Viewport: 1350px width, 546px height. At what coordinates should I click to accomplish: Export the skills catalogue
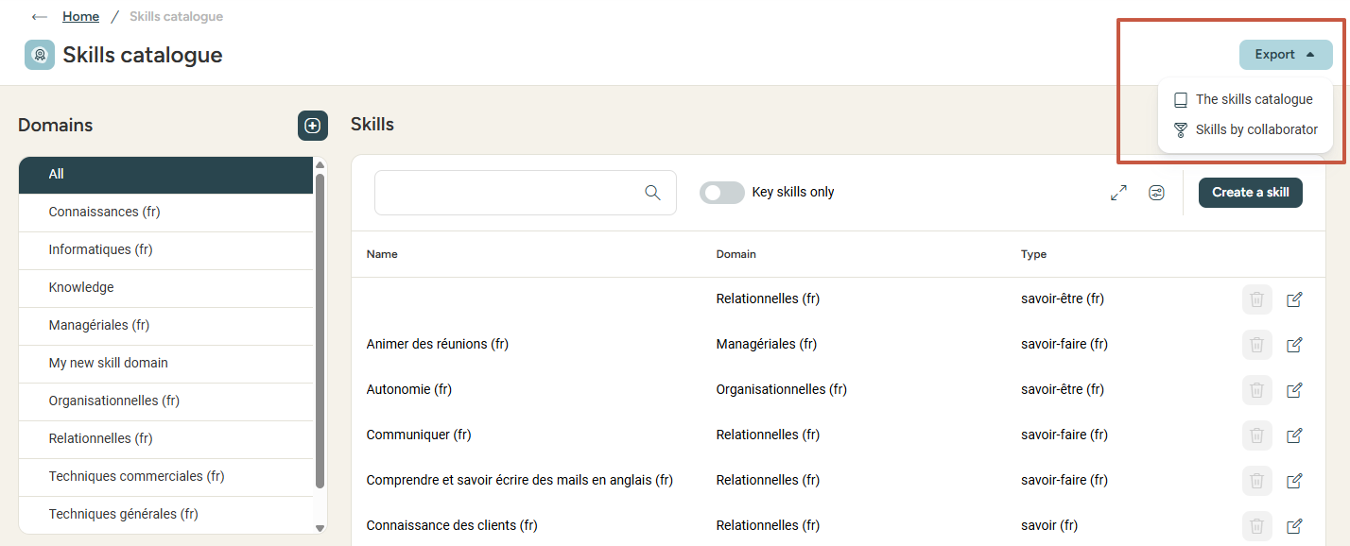tap(1253, 99)
